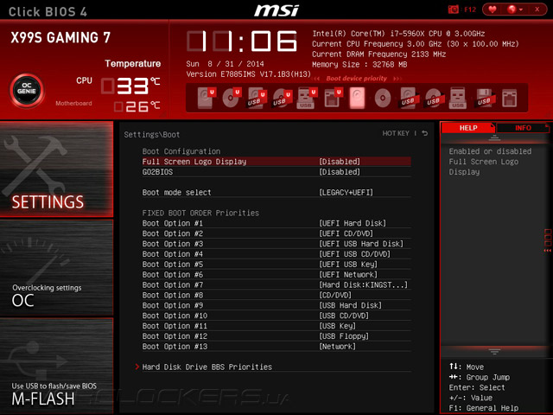The image size is (553, 415).
Task: Switch to the HELP tab
Action: click(x=468, y=128)
